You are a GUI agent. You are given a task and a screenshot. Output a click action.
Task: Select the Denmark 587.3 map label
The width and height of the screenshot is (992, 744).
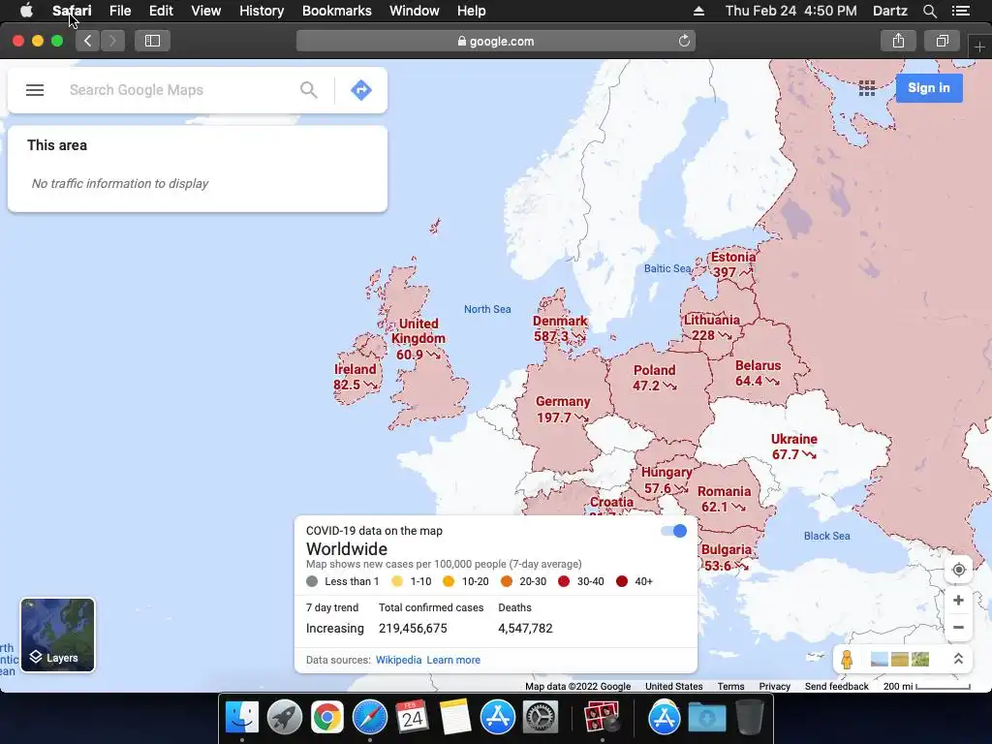[560, 328]
